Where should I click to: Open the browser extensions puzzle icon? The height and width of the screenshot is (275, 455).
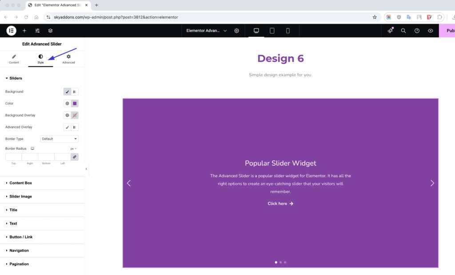[x=439, y=17]
